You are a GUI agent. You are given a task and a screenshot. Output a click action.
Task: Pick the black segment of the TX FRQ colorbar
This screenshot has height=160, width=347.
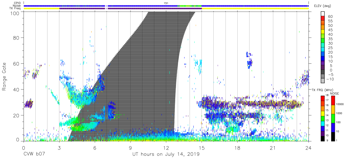tap(323, 138)
